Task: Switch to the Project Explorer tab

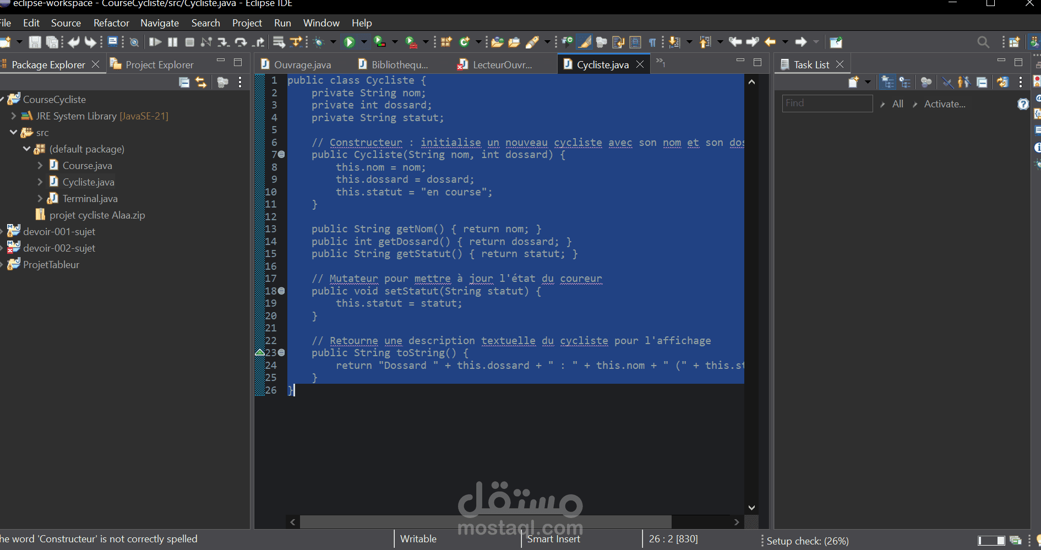Action: point(152,64)
